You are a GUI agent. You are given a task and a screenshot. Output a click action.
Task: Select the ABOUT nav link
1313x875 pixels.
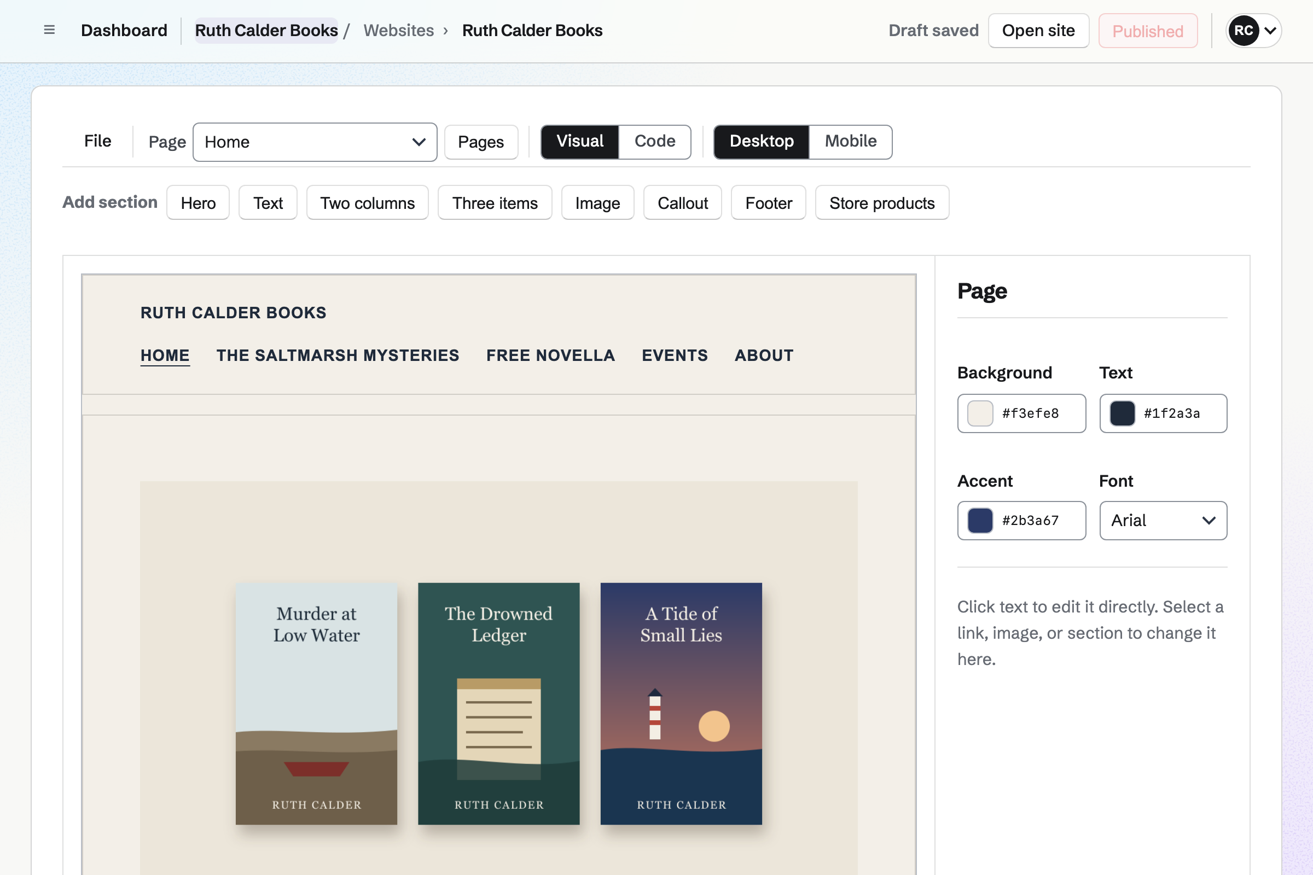click(x=764, y=355)
